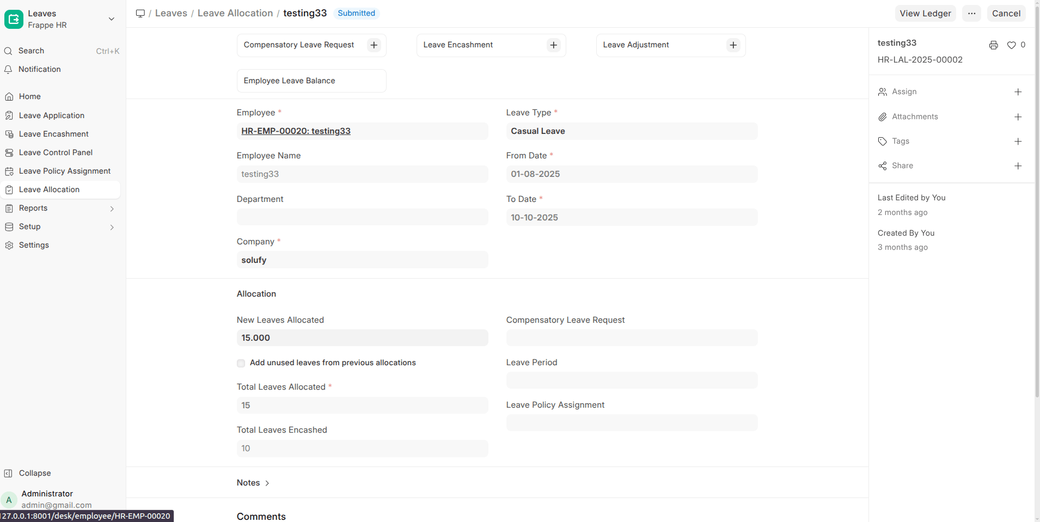The height and width of the screenshot is (522, 1040).
Task: Add a new Leave Adjustment with plus
Action: pos(733,45)
